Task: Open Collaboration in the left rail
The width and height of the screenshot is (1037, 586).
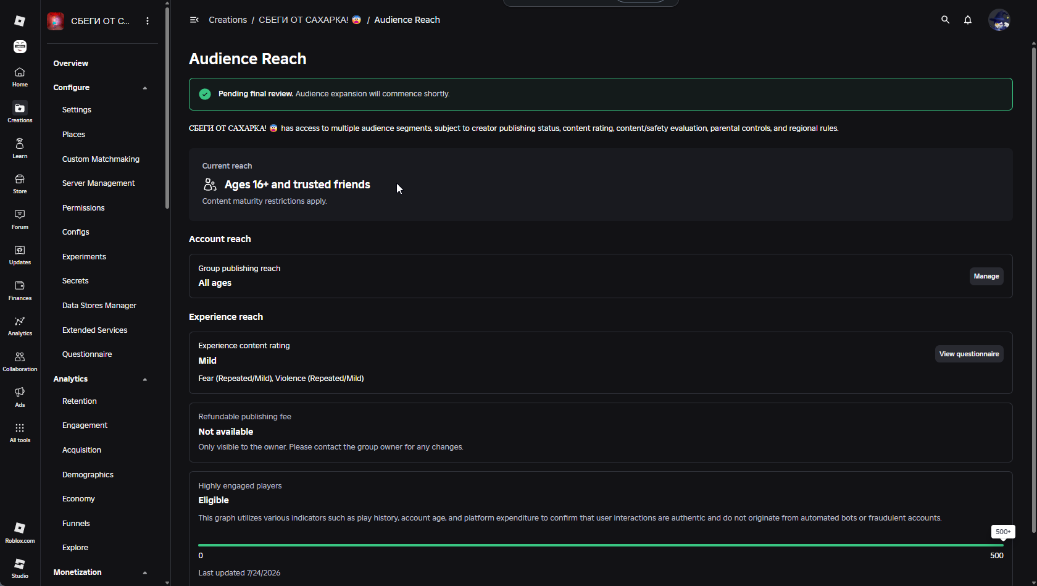Action: (20, 362)
